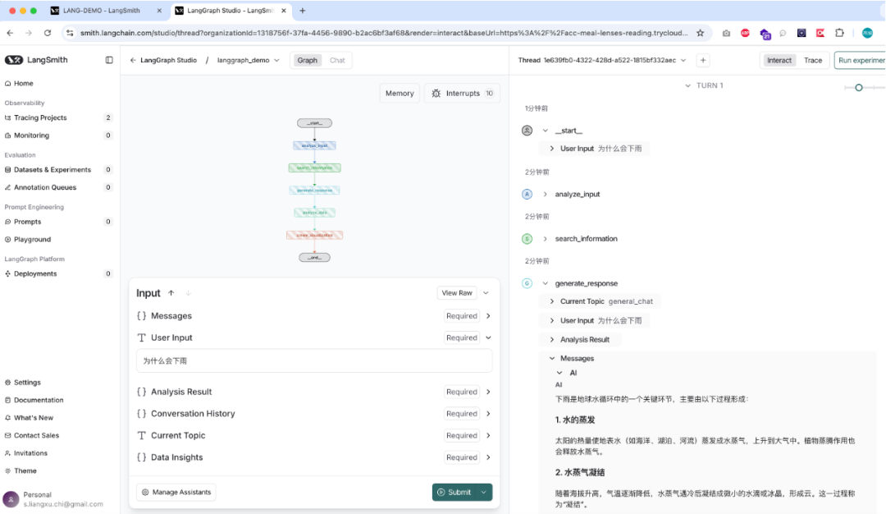Click the browser address bar URL
Screen dimensions: 886x514
384,33
